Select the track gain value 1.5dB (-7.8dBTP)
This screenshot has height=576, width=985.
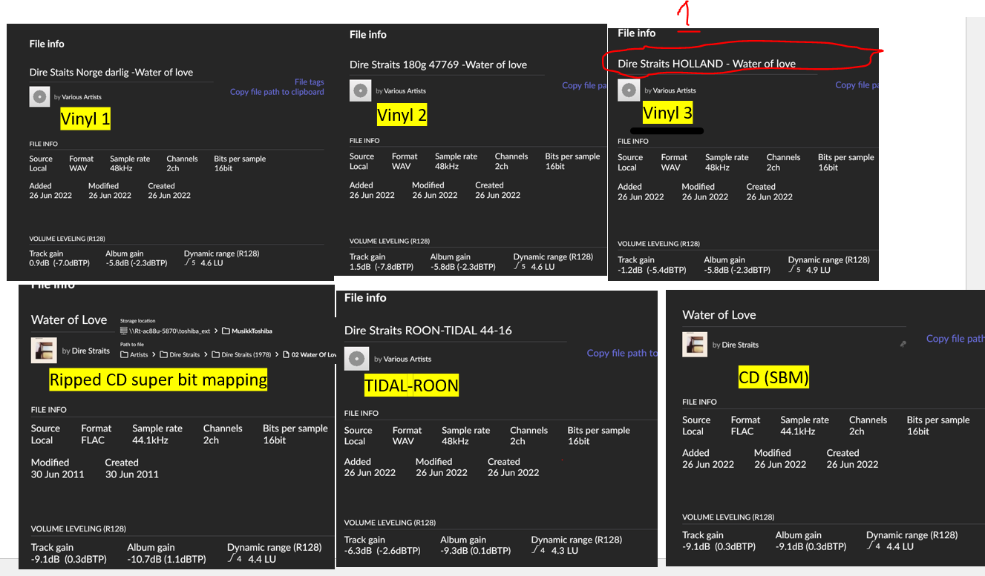click(380, 266)
